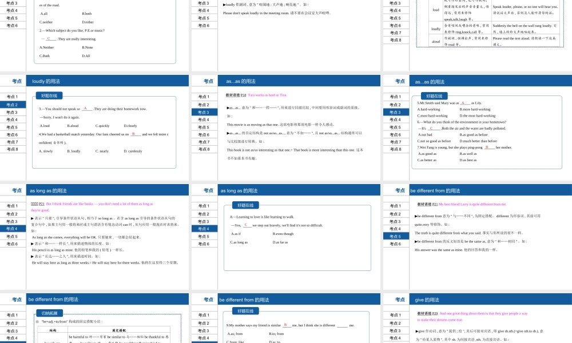The height and width of the screenshot is (343, 572).
Task: Select option 'D.as best as' in question 7
Action: point(468,160)
